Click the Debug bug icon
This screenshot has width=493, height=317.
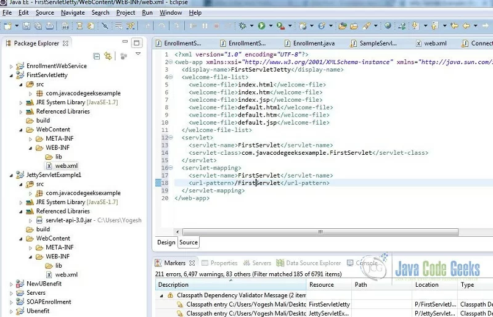242,26
